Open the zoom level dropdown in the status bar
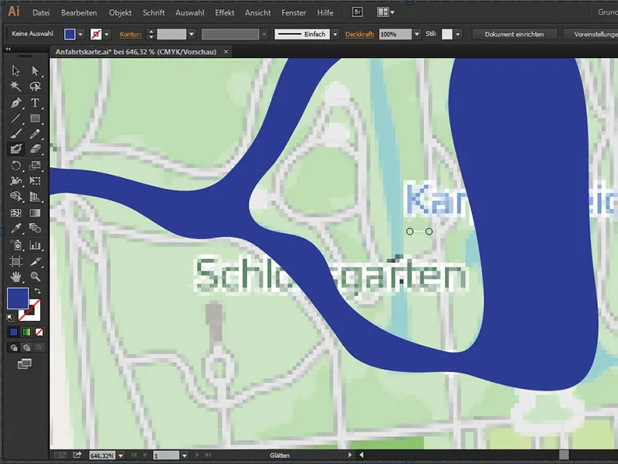The width and height of the screenshot is (618, 464). (121, 455)
